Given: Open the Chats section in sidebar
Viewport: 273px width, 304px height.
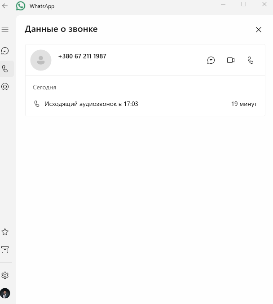Looking at the screenshot, I should [5, 51].
